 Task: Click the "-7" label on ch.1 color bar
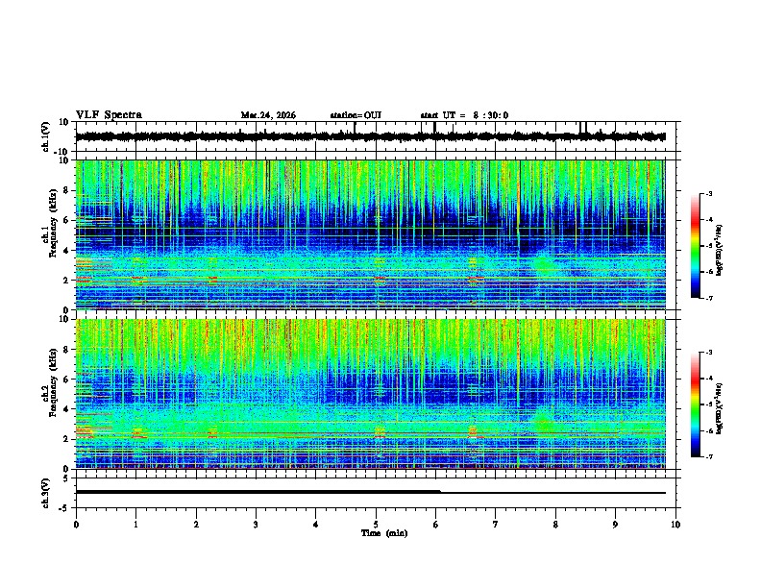(708, 298)
